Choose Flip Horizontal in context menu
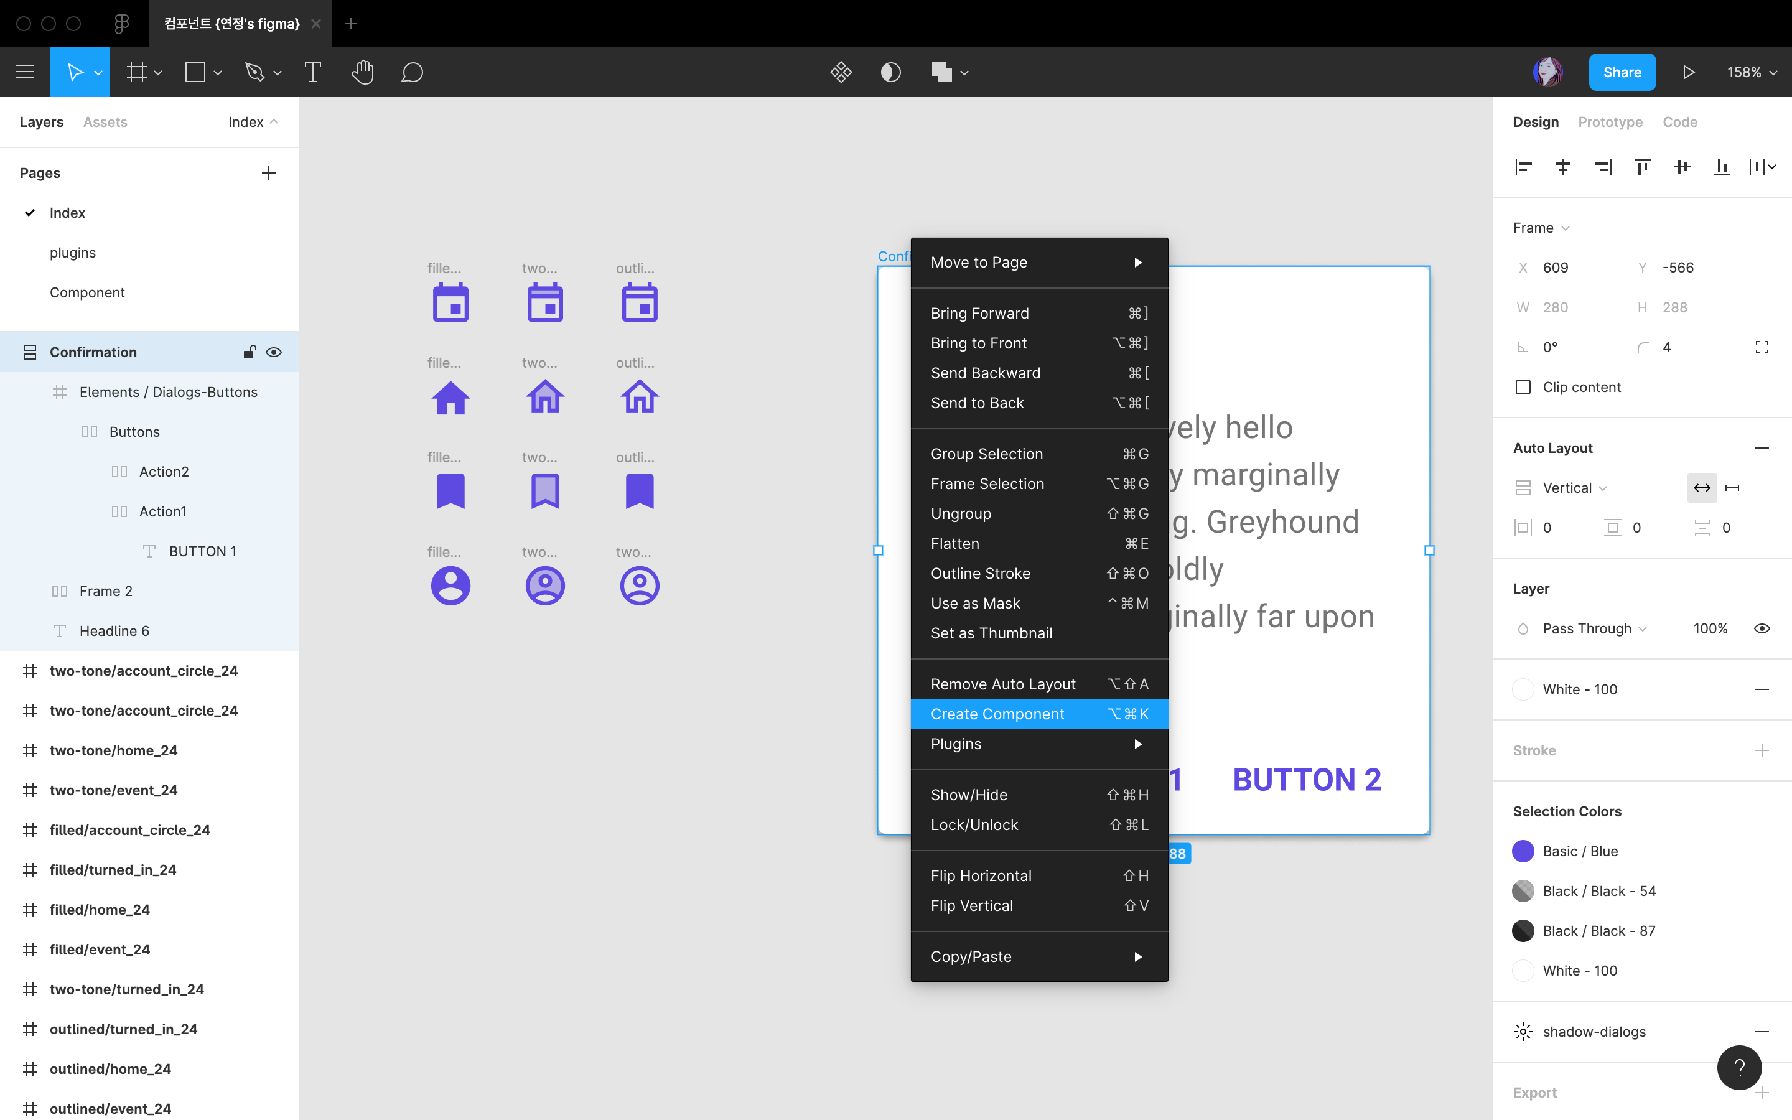Screen dimensions: 1792x1120 tap(1039, 875)
